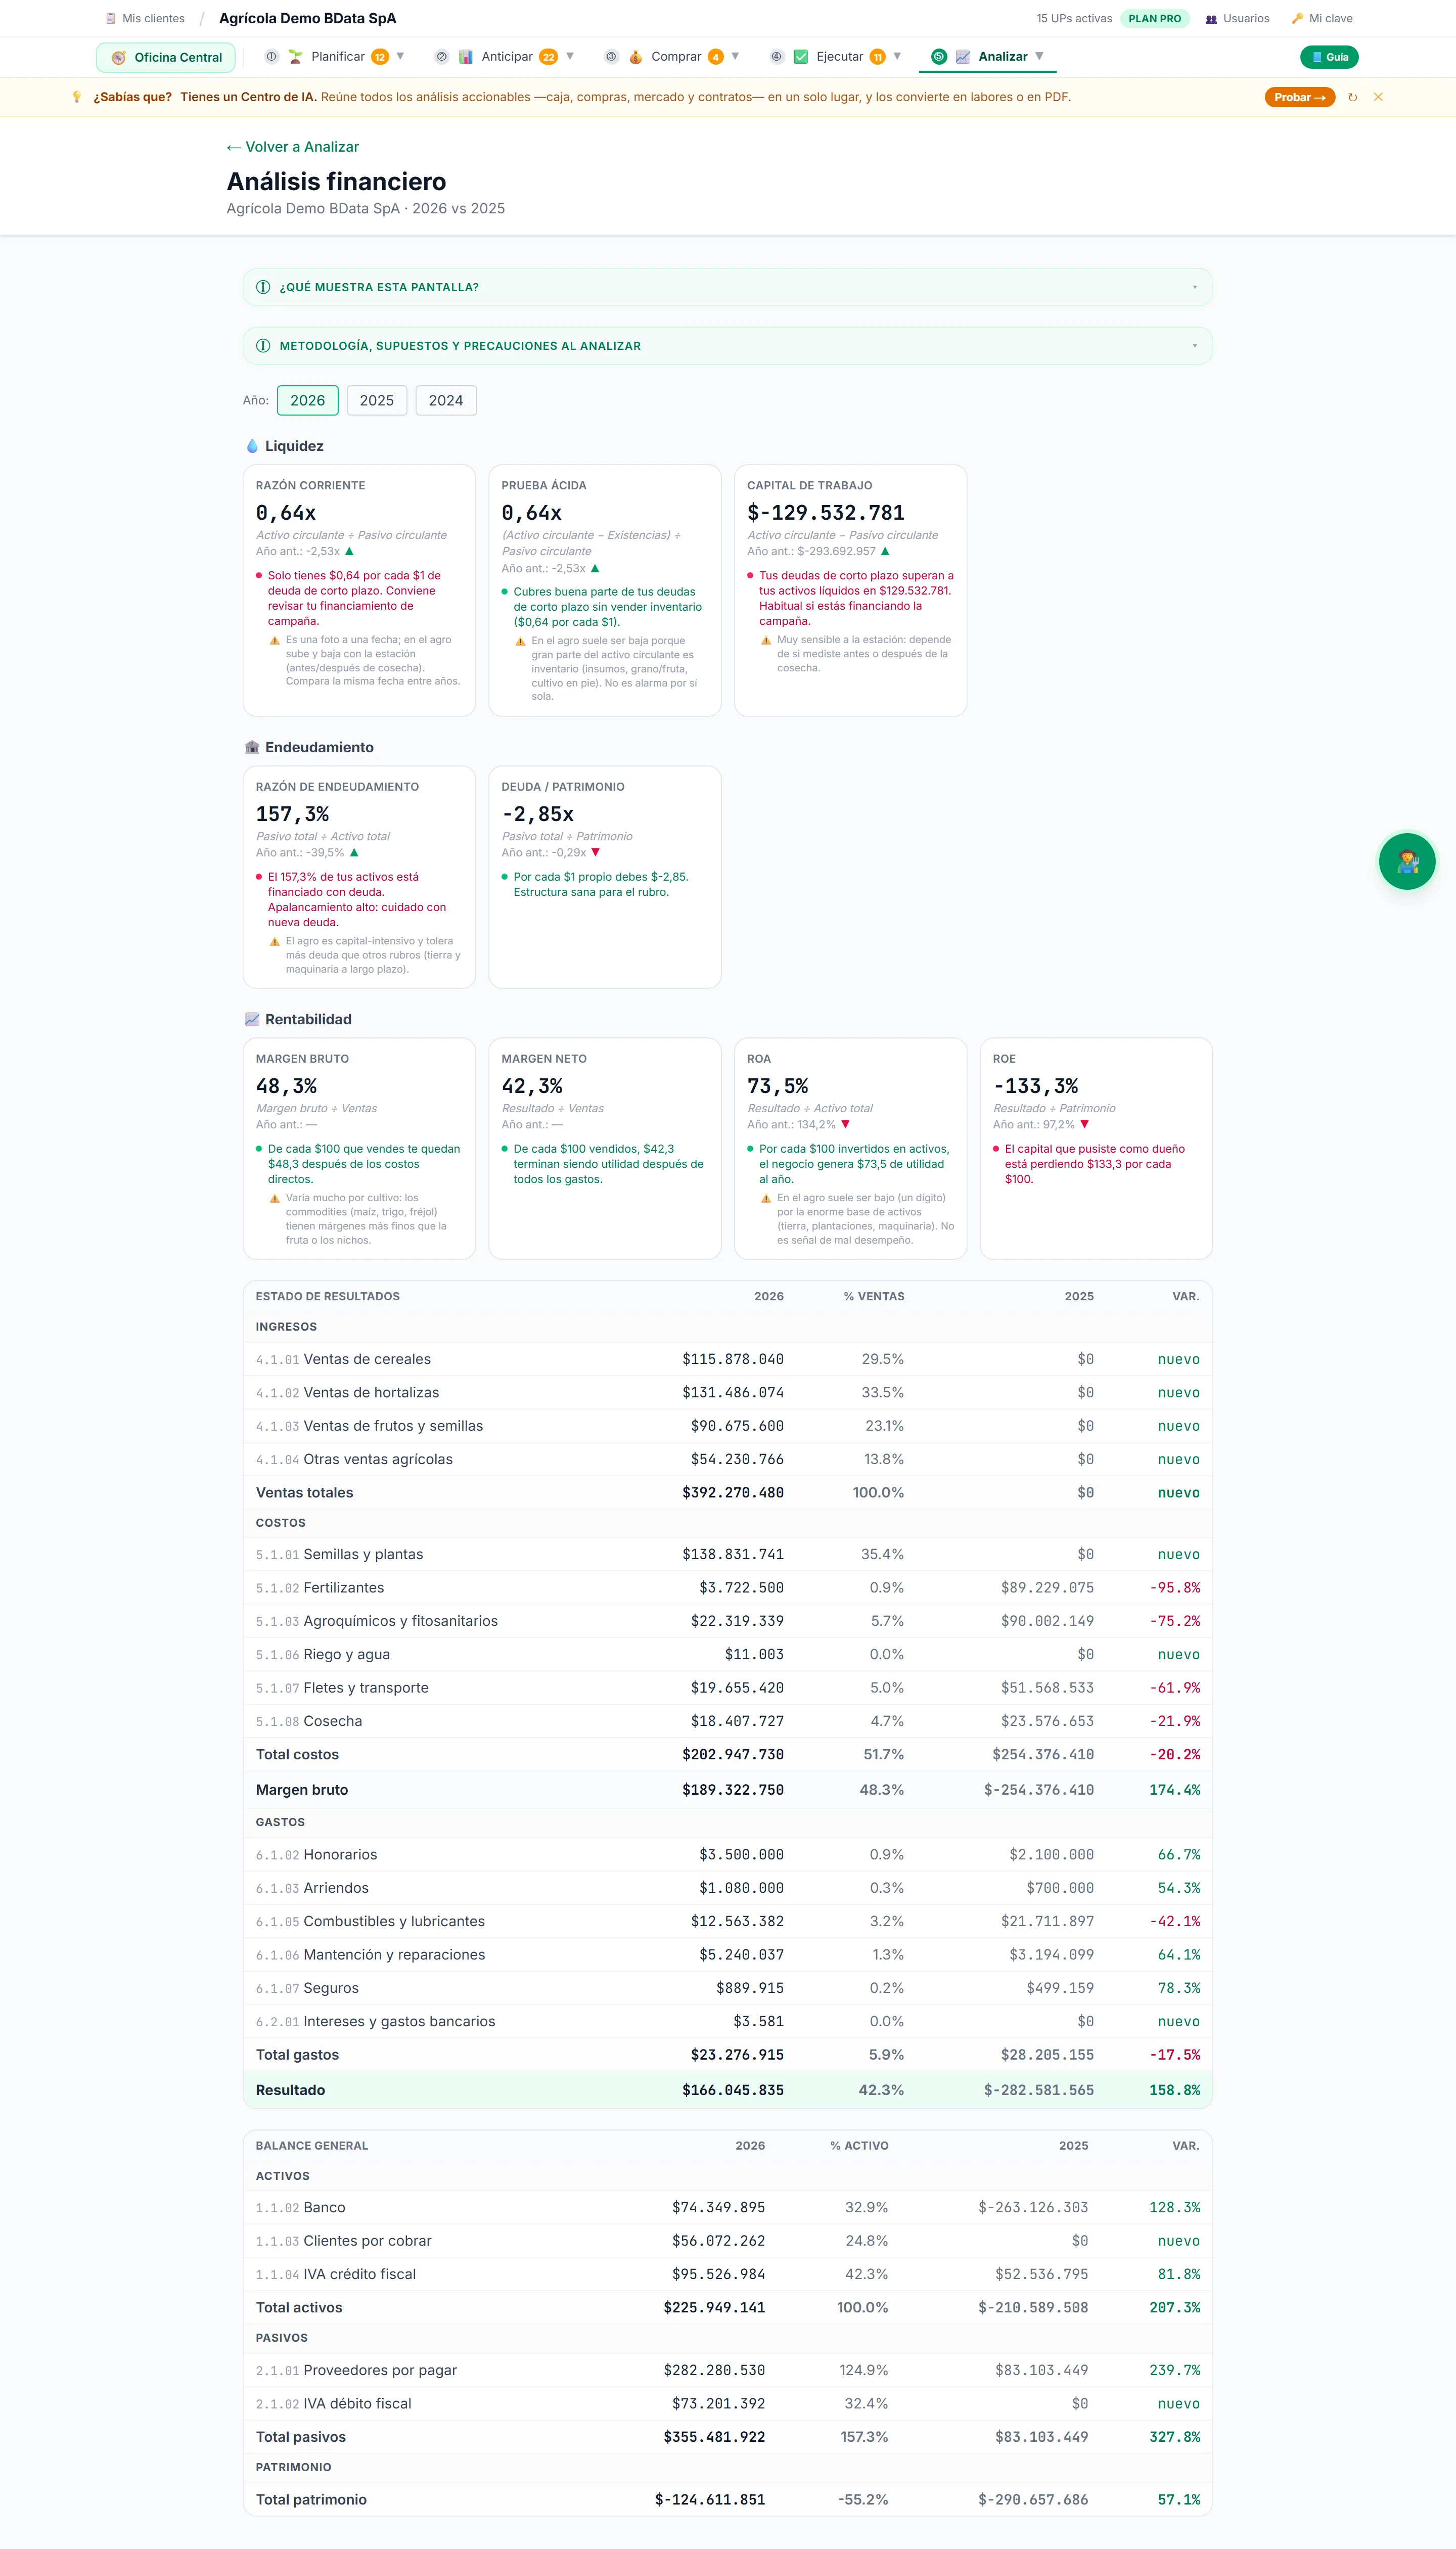Go to Oficina Central
The width and height of the screenshot is (1456, 2549).
pos(166,57)
